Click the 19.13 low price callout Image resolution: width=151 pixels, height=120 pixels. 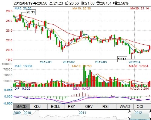click(122, 59)
